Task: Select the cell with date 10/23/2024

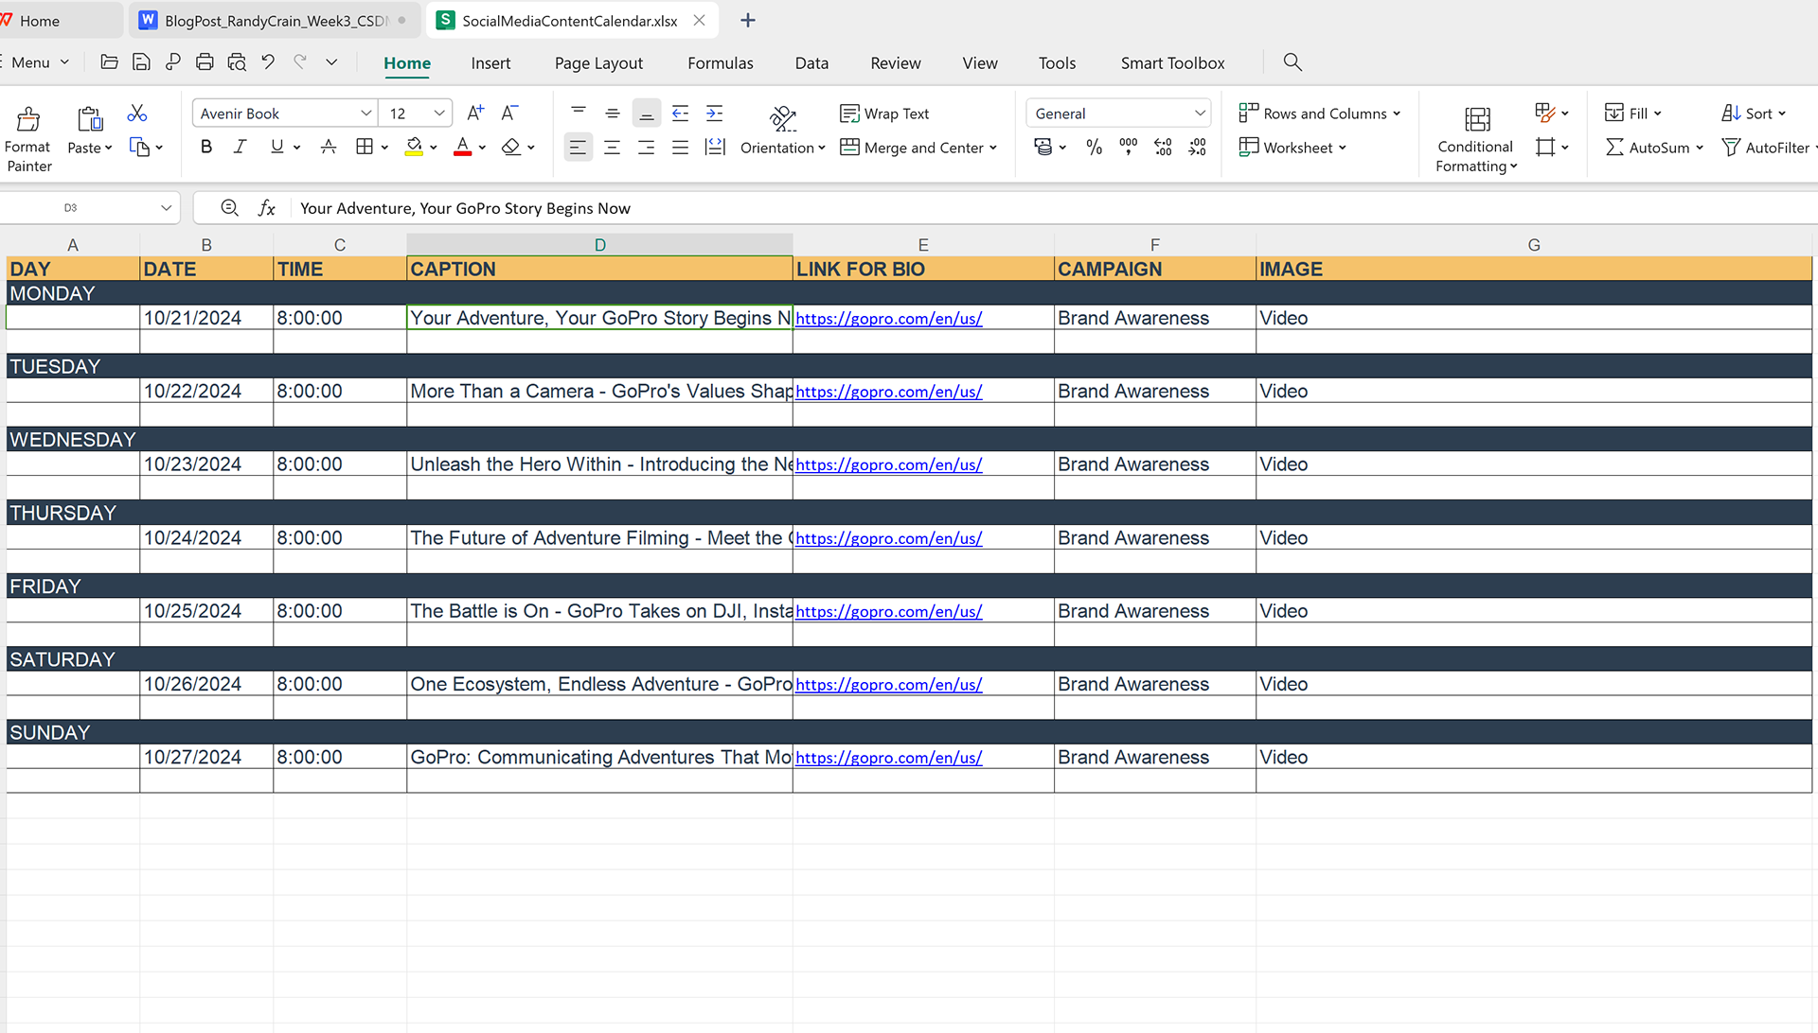Action: (206, 464)
